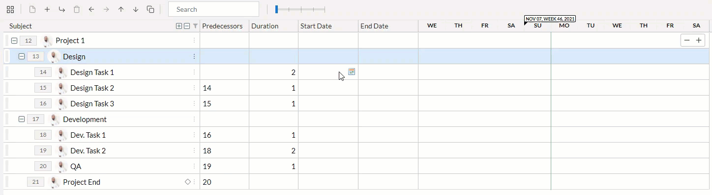
Task: Open options menu for Design Task 1
Action: tap(194, 72)
